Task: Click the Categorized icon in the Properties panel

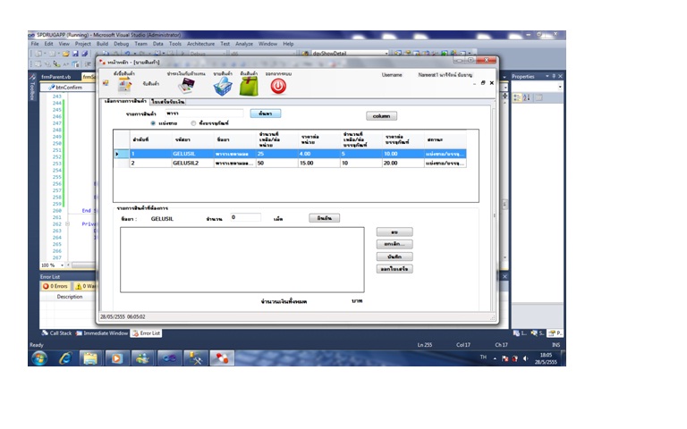Action: tap(517, 97)
